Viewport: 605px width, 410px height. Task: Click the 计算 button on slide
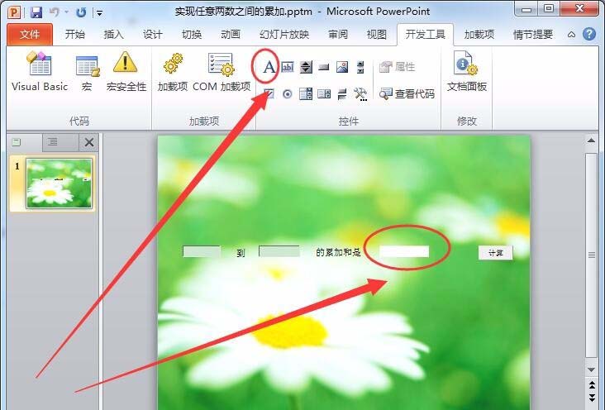click(x=496, y=253)
